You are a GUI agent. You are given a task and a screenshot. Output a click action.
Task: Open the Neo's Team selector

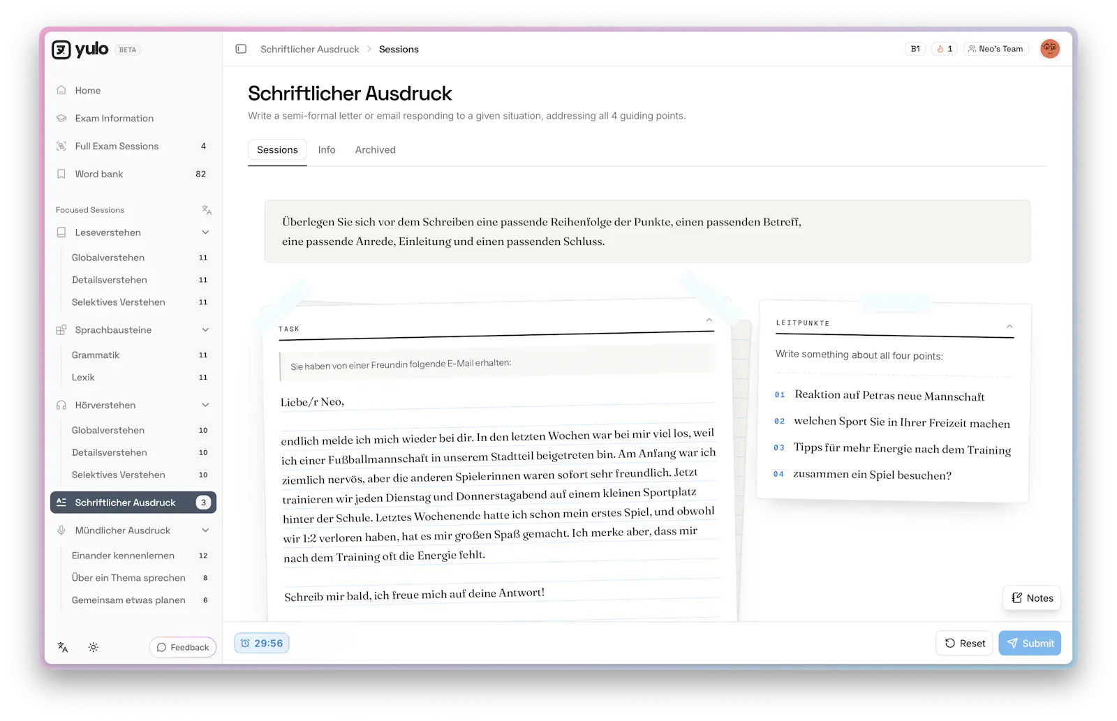996,49
